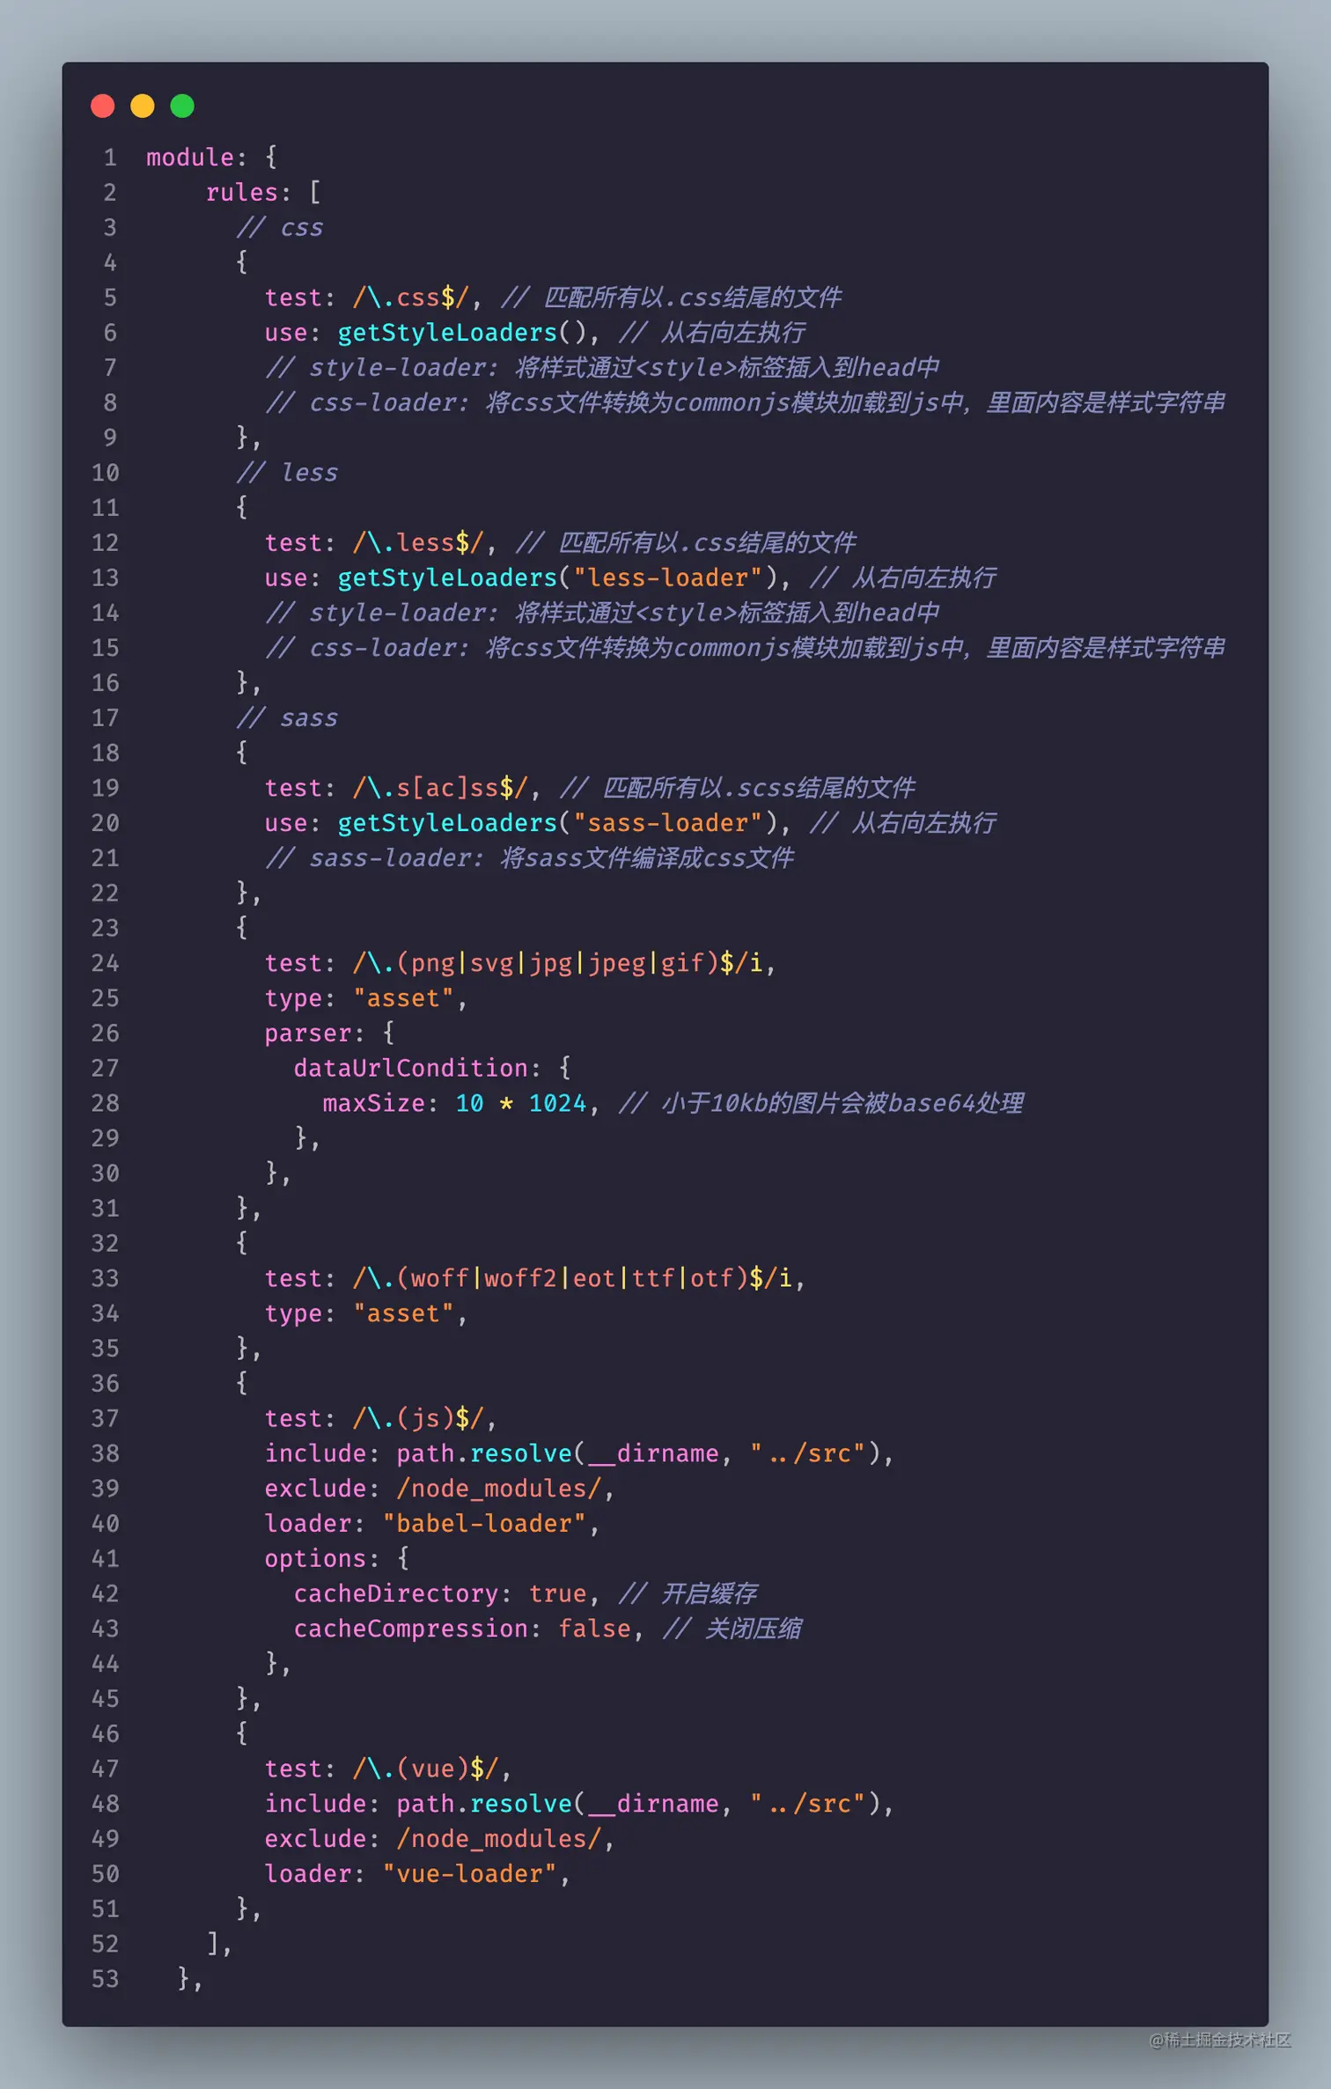
Task: Click line number 28
Action: click(x=106, y=1104)
